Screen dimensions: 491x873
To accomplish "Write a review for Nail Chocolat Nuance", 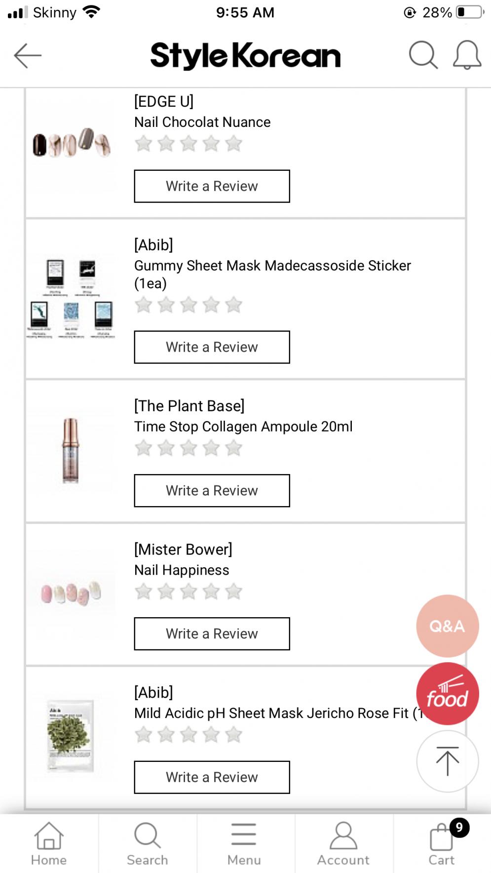I will [x=212, y=186].
